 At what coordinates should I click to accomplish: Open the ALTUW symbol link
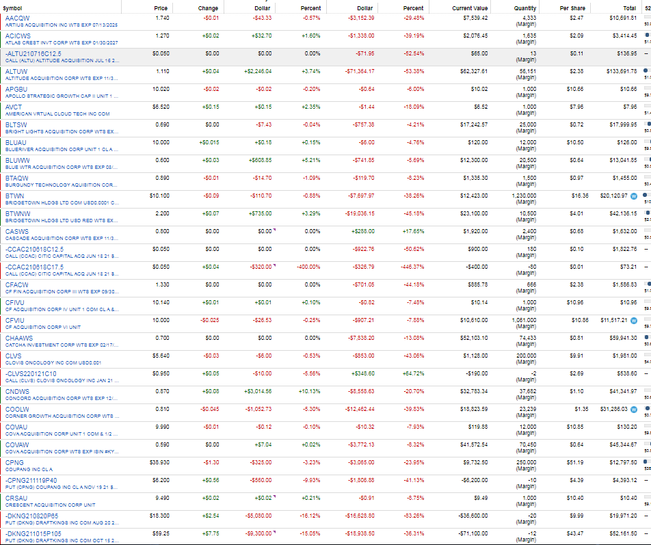(16, 72)
